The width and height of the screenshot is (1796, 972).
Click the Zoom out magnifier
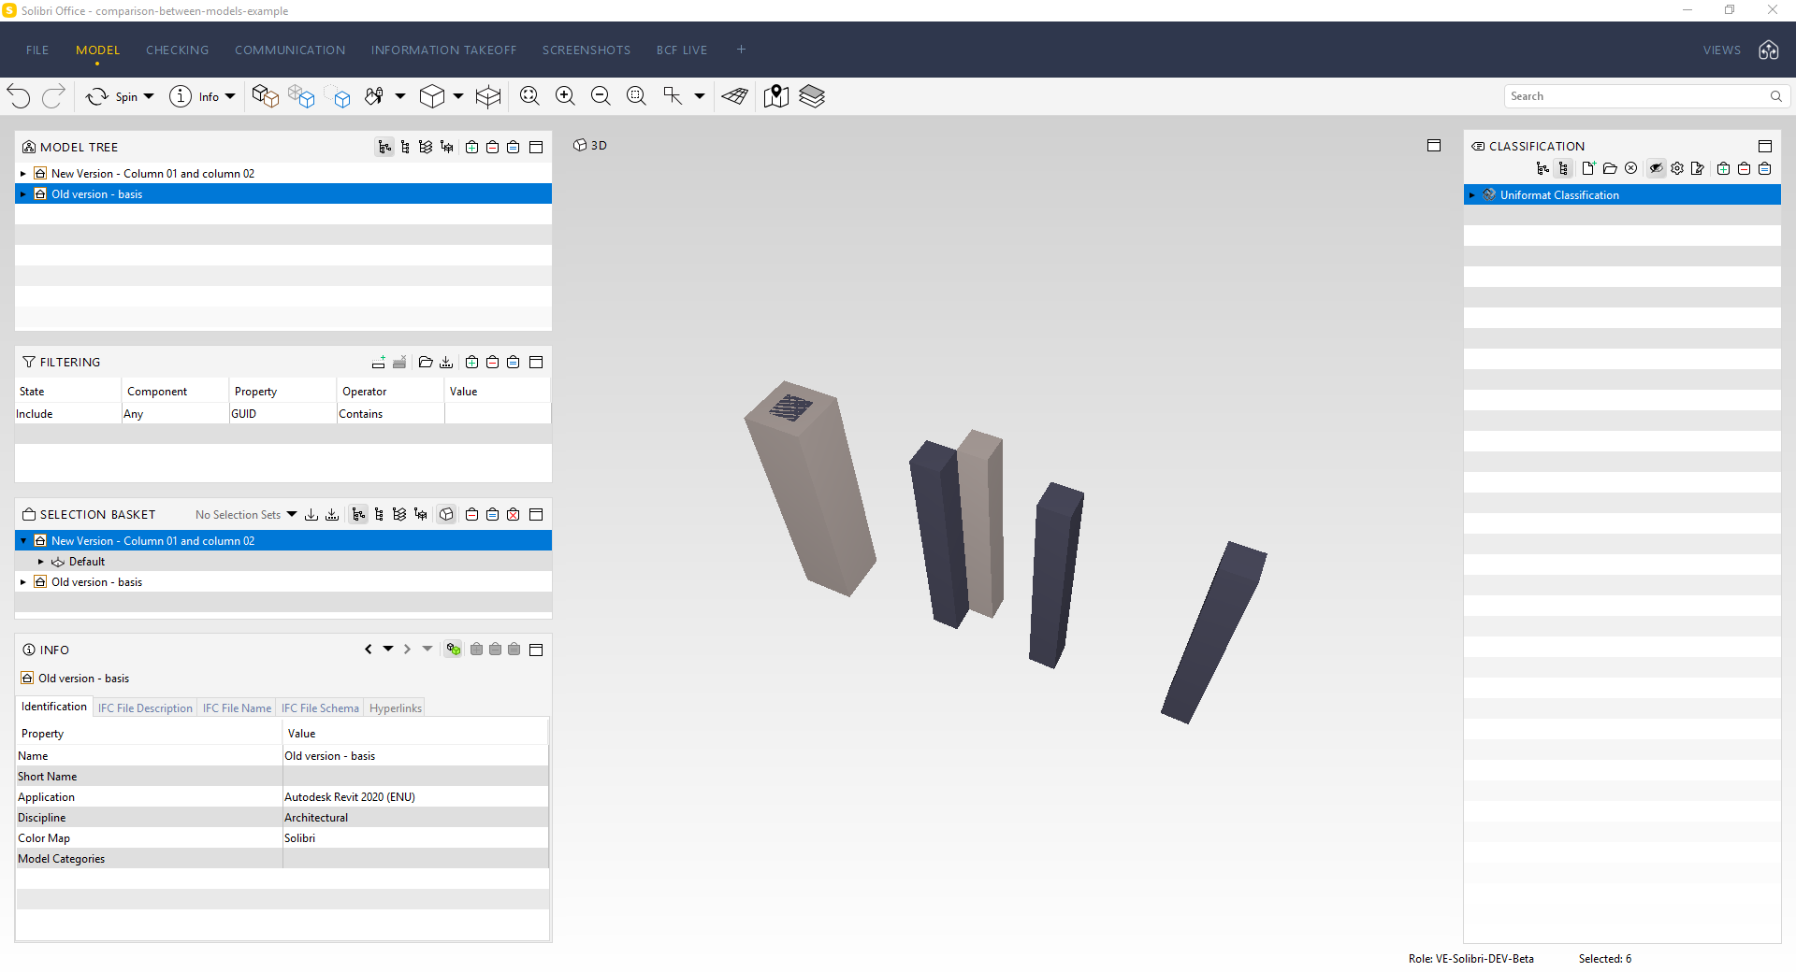601,96
